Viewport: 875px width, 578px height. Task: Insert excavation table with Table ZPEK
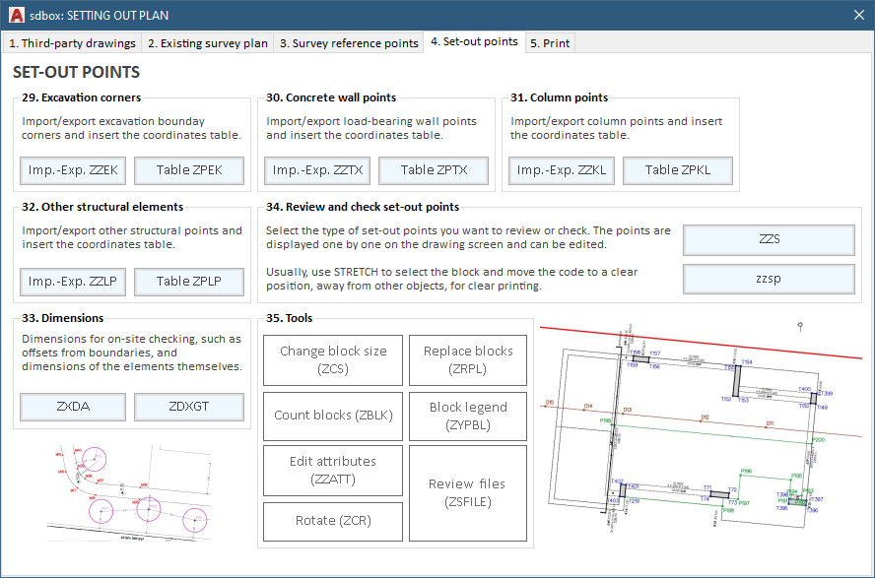(x=189, y=170)
